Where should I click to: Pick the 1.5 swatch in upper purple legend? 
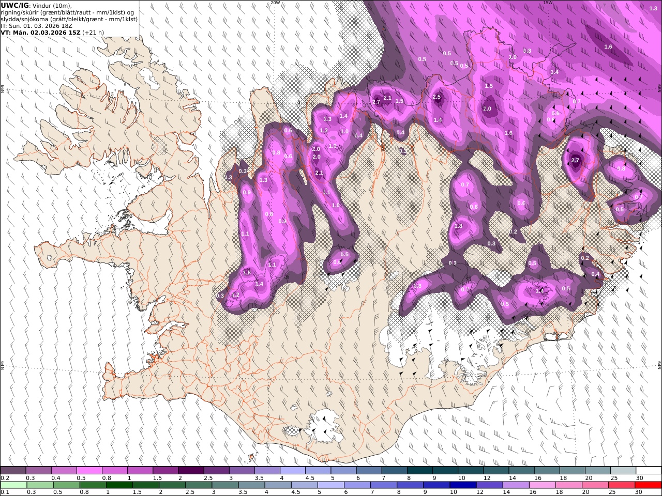point(165,470)
